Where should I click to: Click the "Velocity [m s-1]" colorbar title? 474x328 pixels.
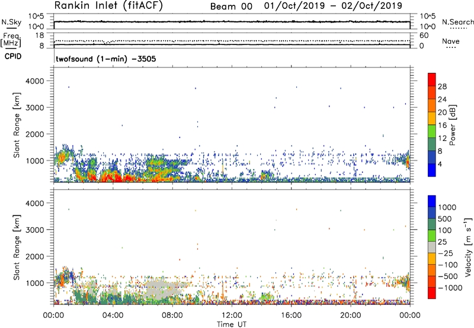468,247
